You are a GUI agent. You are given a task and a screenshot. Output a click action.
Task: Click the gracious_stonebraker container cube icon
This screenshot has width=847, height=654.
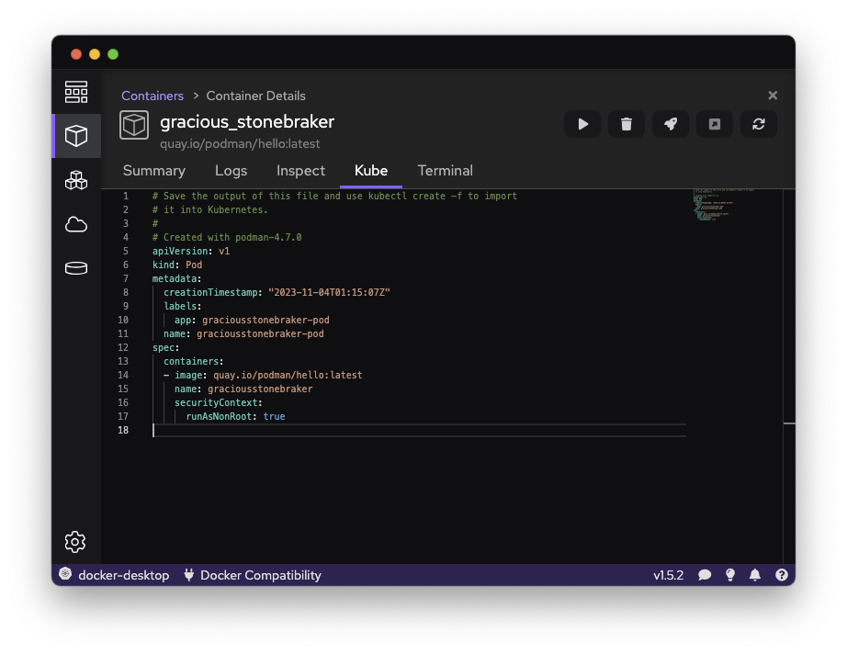tap(134, 125)
